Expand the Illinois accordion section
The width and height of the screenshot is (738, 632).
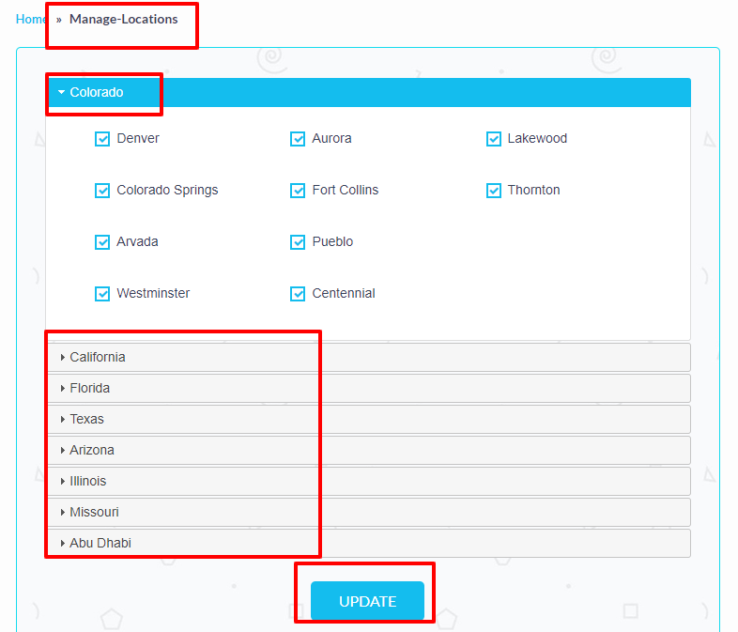pyautogui.click(x=87, y=482)
